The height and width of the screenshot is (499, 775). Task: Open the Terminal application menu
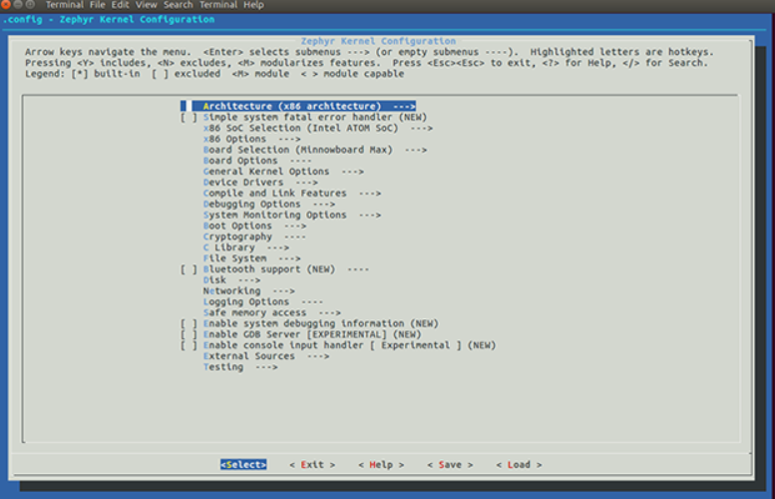click(65, 5)
